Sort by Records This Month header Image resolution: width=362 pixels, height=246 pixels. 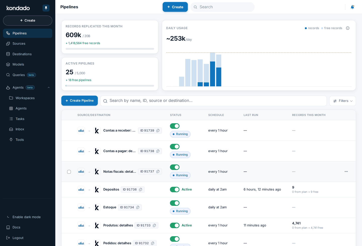click(x=309, y=115)
